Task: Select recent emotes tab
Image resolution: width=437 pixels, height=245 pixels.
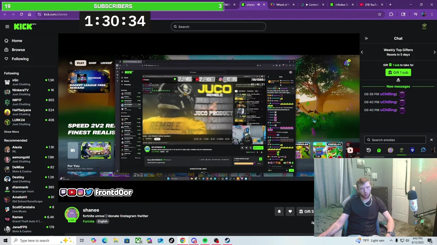Action: point(369,150)
